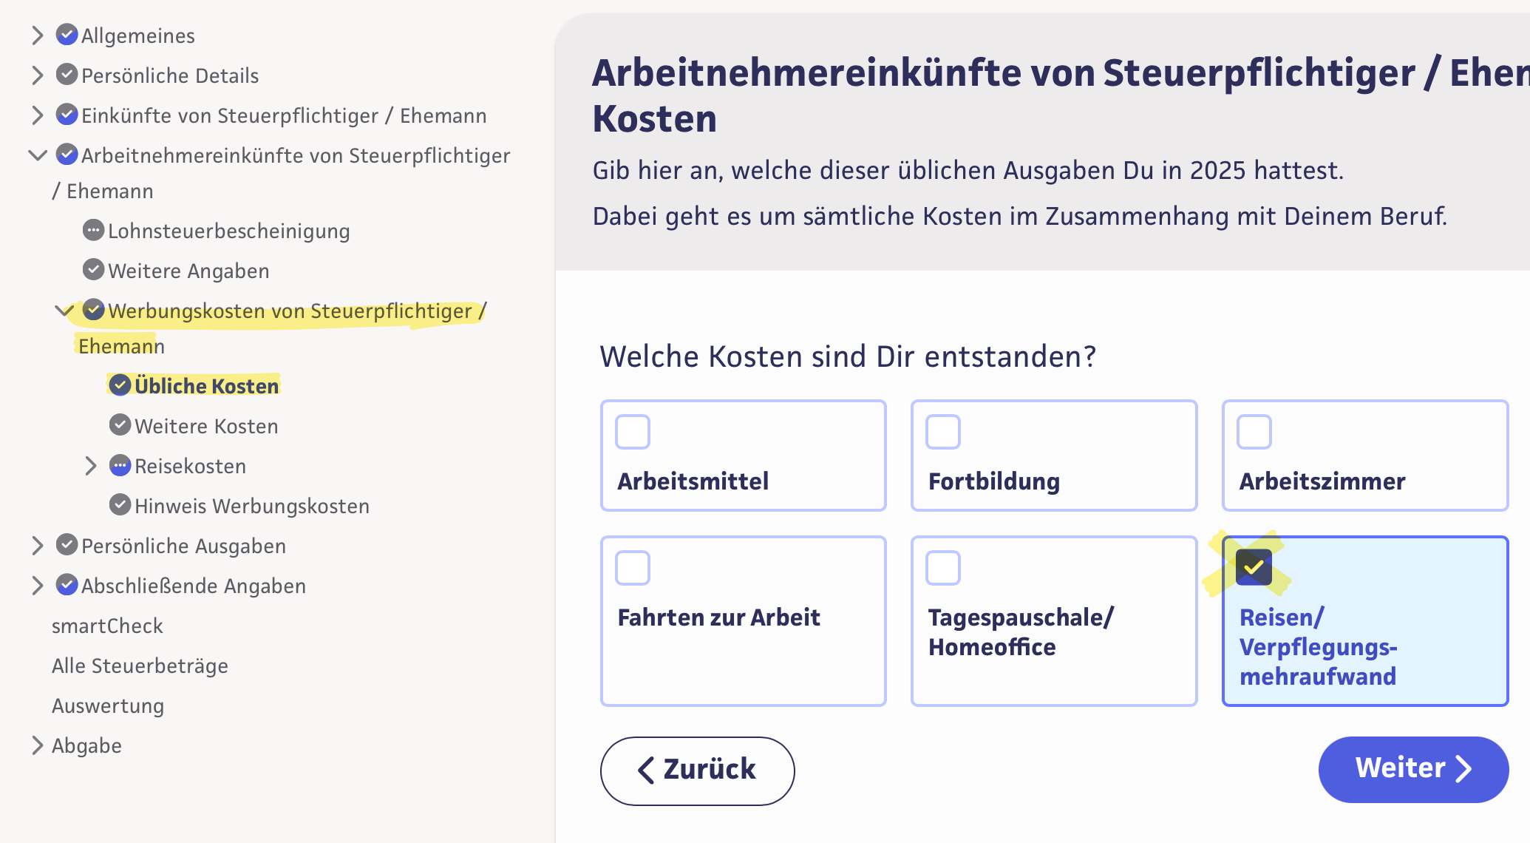This screenshot has height=843, width=1530.
Task: Enable the Fortbildung checkbox
Action: coord(943,432)
